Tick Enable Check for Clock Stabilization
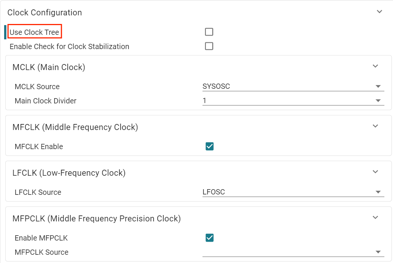Image resolution: width=393 pixels, height=263 pixels. point(209,46)
